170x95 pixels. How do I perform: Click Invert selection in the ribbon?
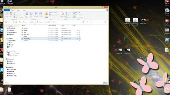(78, 17)
